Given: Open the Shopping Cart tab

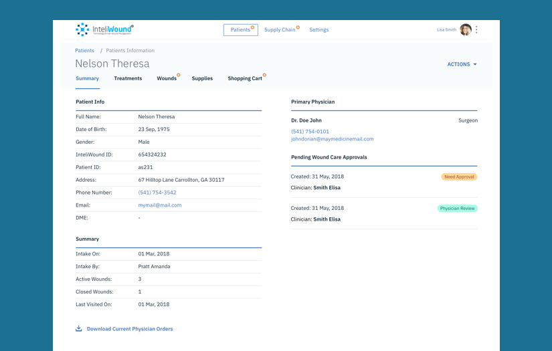Looking at the screenshot, I should click(x=244, y=79).
